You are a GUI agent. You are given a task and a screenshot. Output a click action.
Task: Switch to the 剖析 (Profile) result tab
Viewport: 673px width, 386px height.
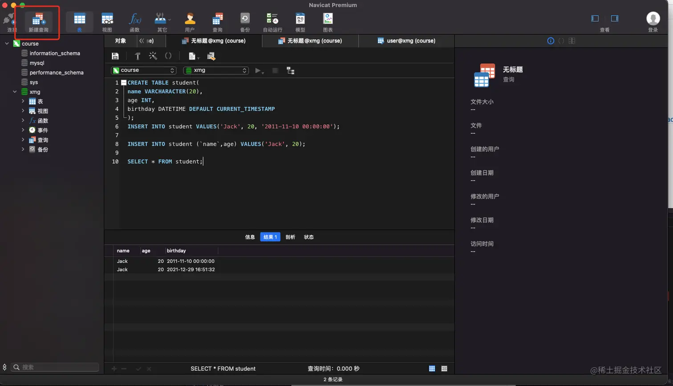tap(290, 237)
